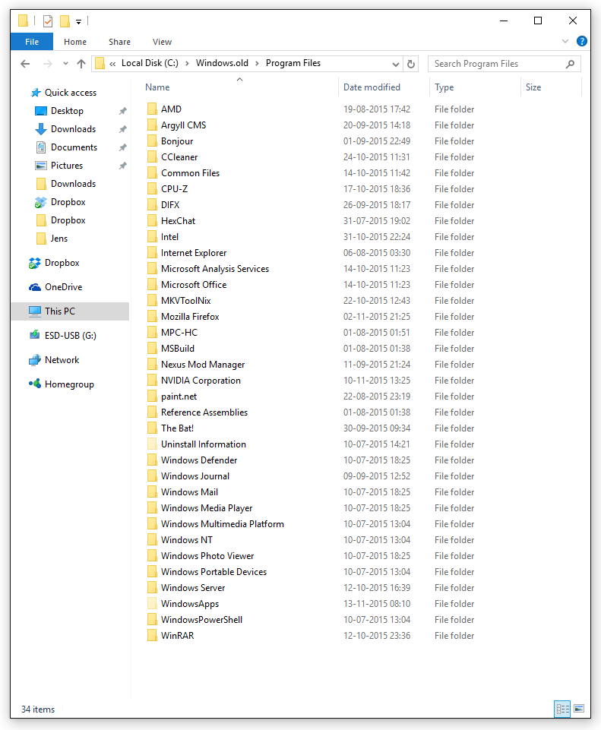Expand the ribbon with the chevron
This screenshot has width=601, height=730.
tap(565, 41)
